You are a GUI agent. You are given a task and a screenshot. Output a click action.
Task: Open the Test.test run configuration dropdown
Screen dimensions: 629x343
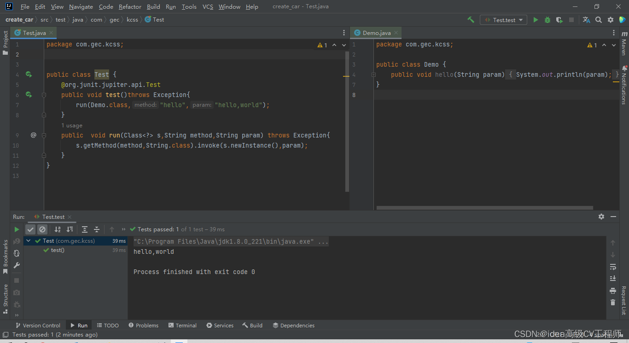click(504, 20)
